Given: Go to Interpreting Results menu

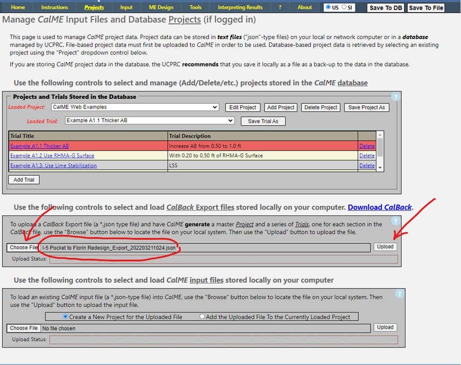Looking at the screenshot, I should coord(240,7).
